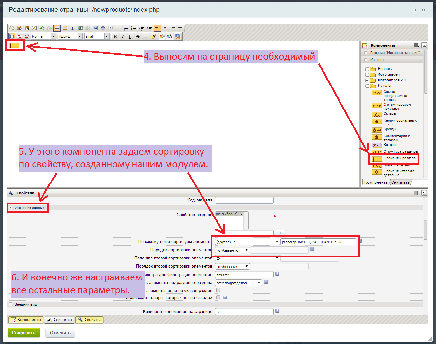Click the green "Сохранить" button
Screen dimensions: 436x344
24,333
